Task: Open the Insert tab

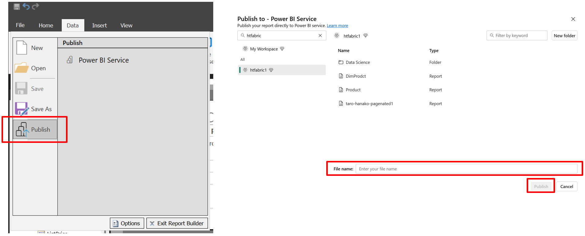Action: point(100,25)
